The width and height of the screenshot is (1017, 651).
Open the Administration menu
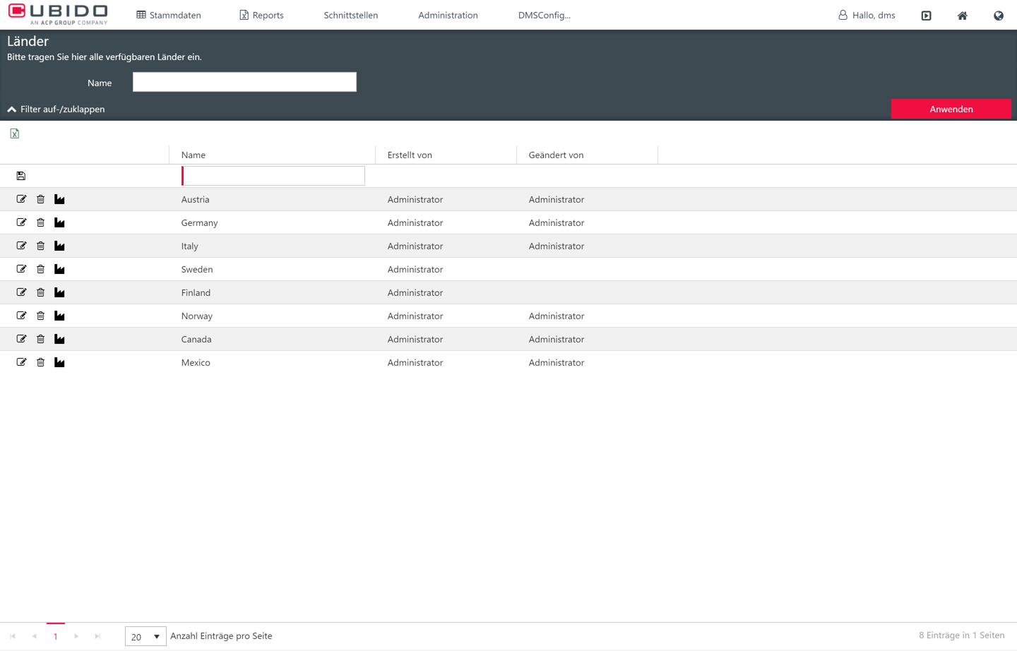[448, 15]
